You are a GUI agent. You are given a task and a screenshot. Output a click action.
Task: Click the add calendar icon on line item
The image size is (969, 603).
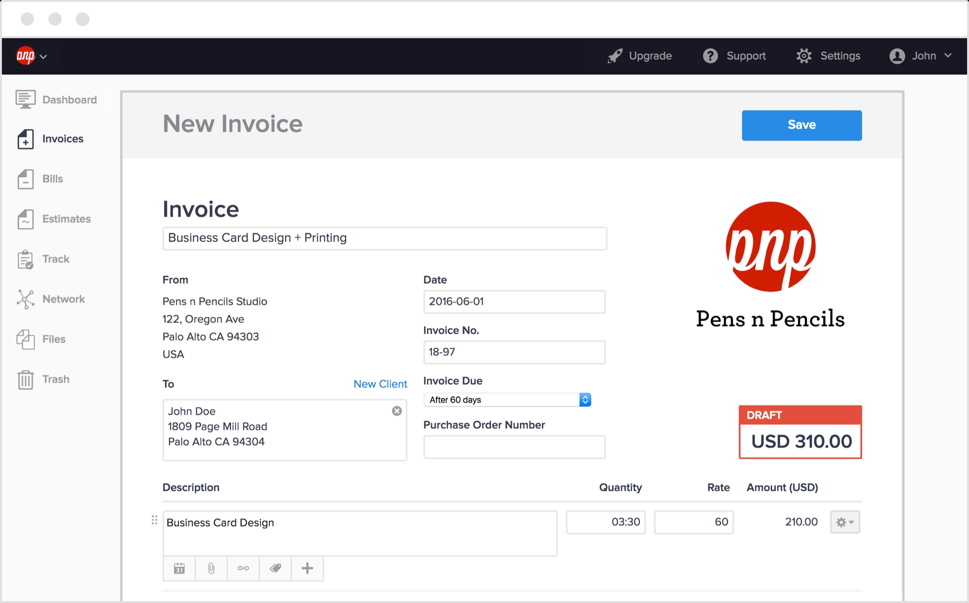tap(179, 568)
